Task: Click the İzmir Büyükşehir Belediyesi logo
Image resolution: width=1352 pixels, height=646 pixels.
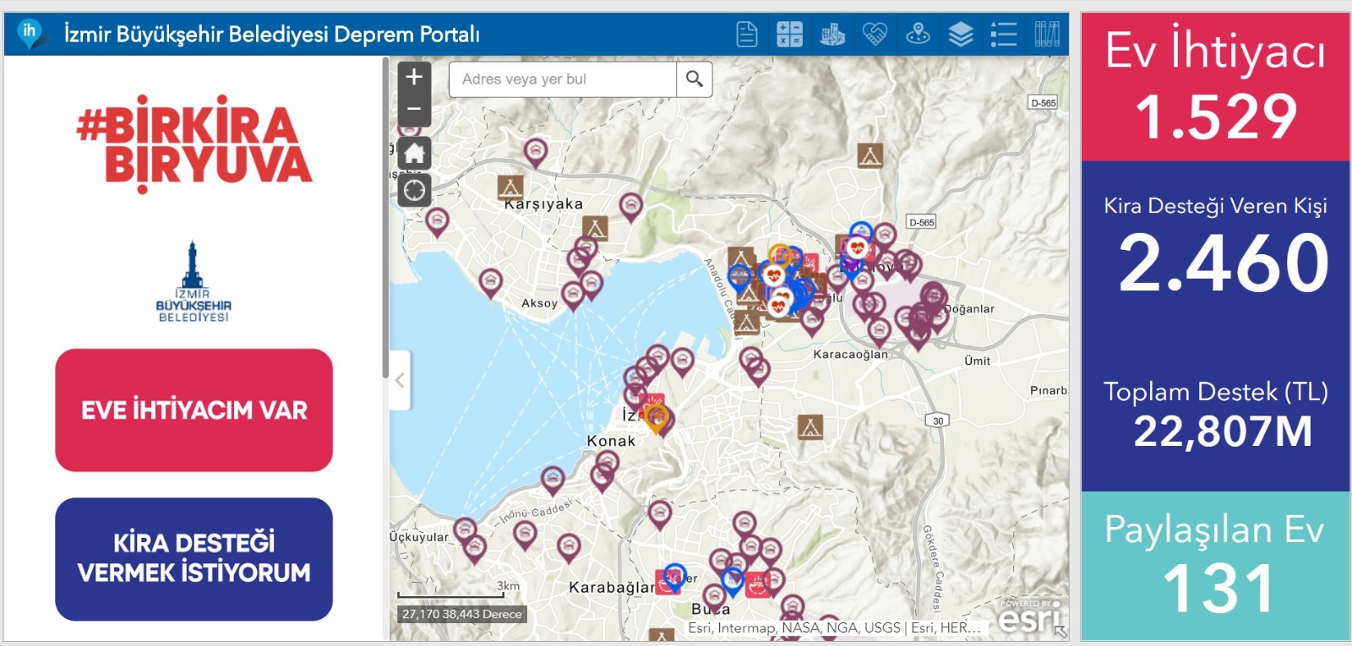Action: pos(194,281)
